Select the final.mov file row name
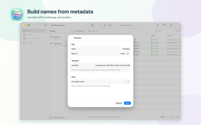The image size is (201, 125). pos(137,52)
